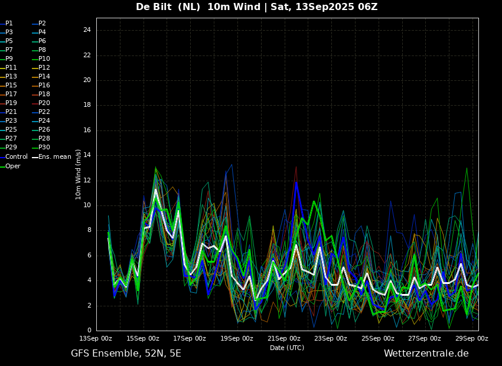The width and height of the screenshot is (502, 366).
Task: Click the 13Sep 00z date label
Action: [x=96, y=338]
